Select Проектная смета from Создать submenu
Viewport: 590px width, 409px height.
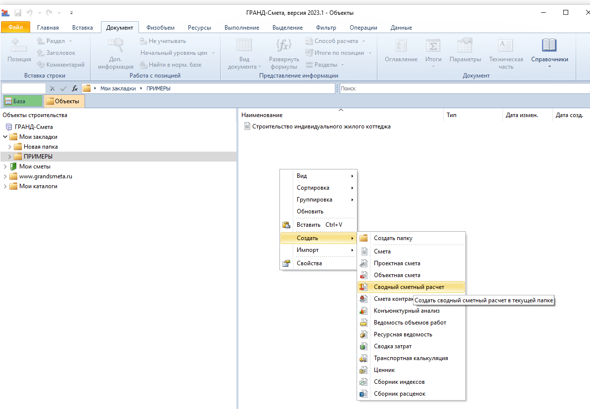[x=411, y=263]
